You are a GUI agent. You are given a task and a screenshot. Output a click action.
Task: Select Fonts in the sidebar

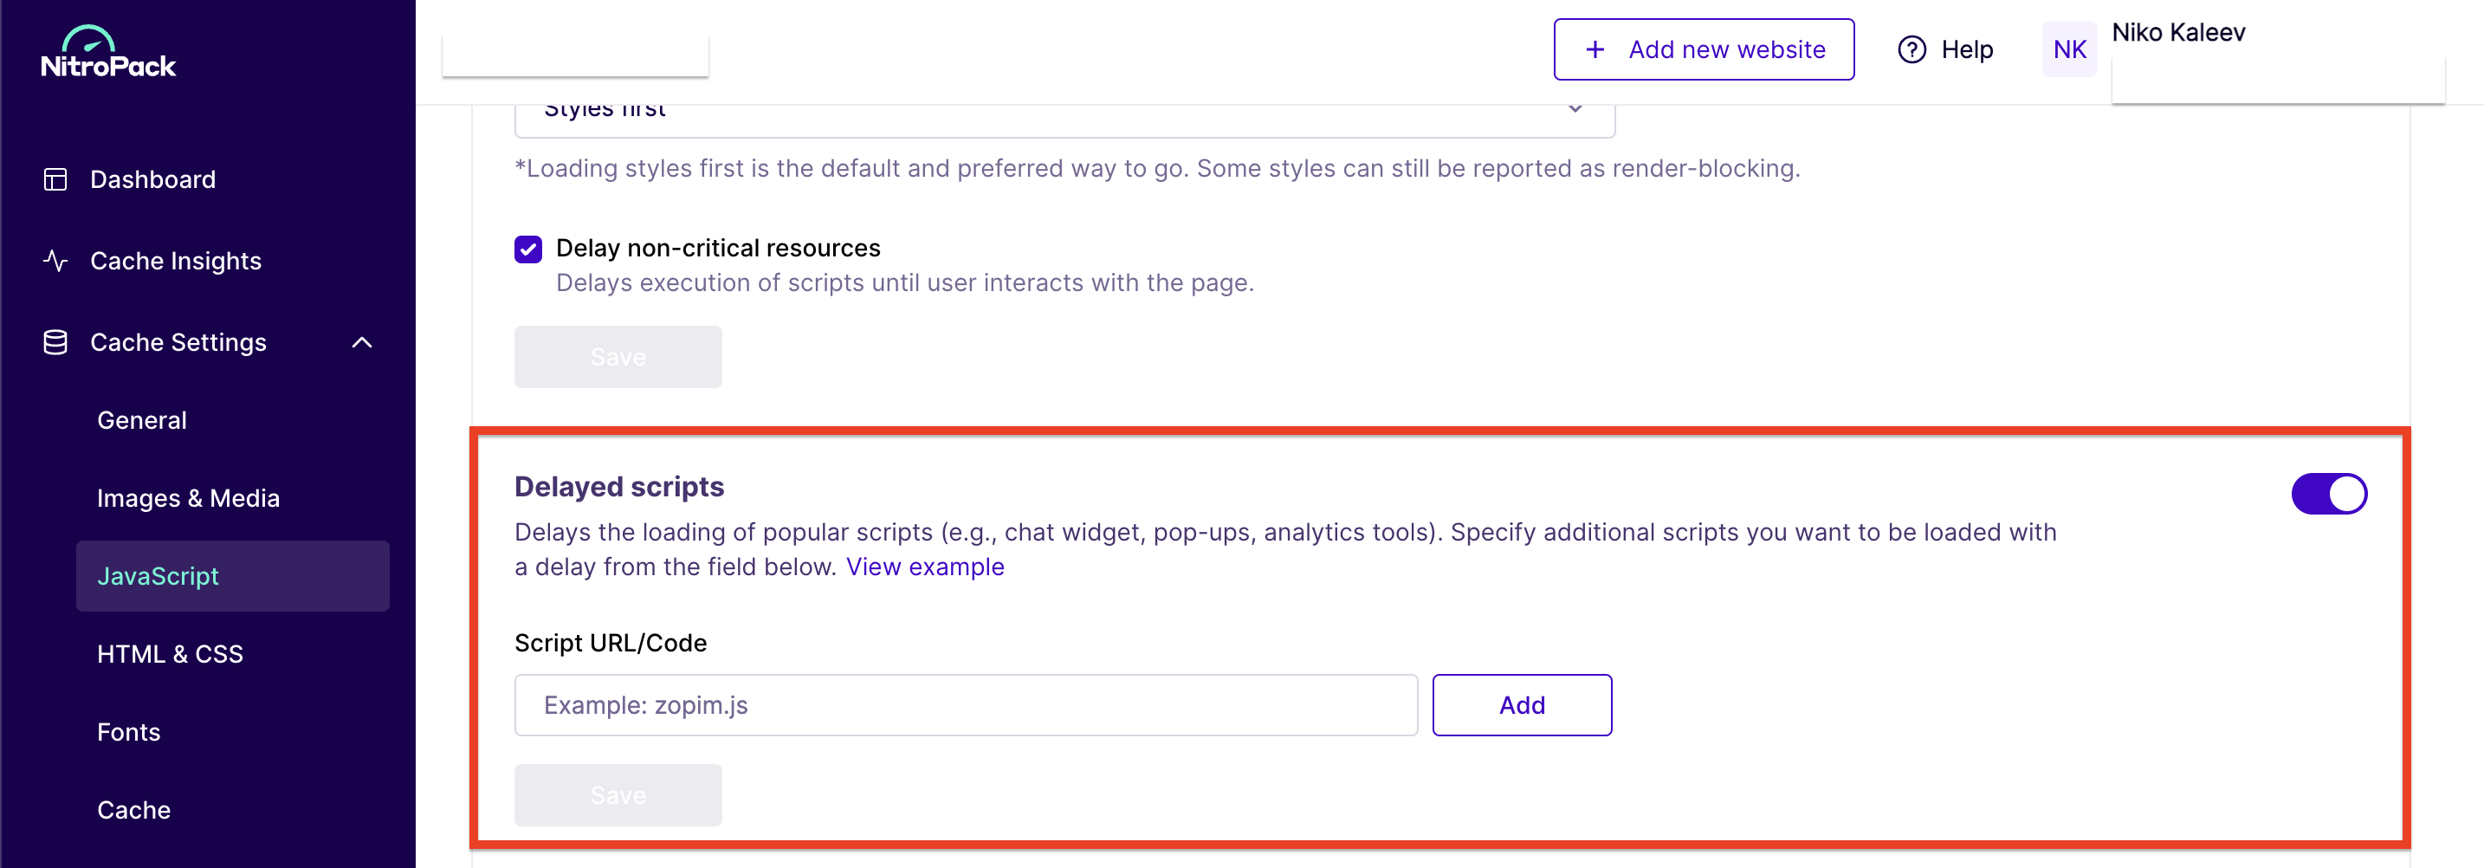coord(128,732)
